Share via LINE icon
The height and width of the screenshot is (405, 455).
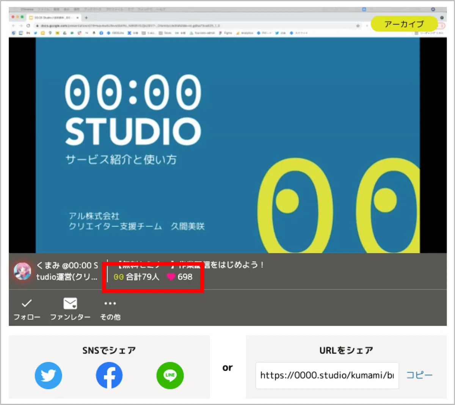point(170,375)
